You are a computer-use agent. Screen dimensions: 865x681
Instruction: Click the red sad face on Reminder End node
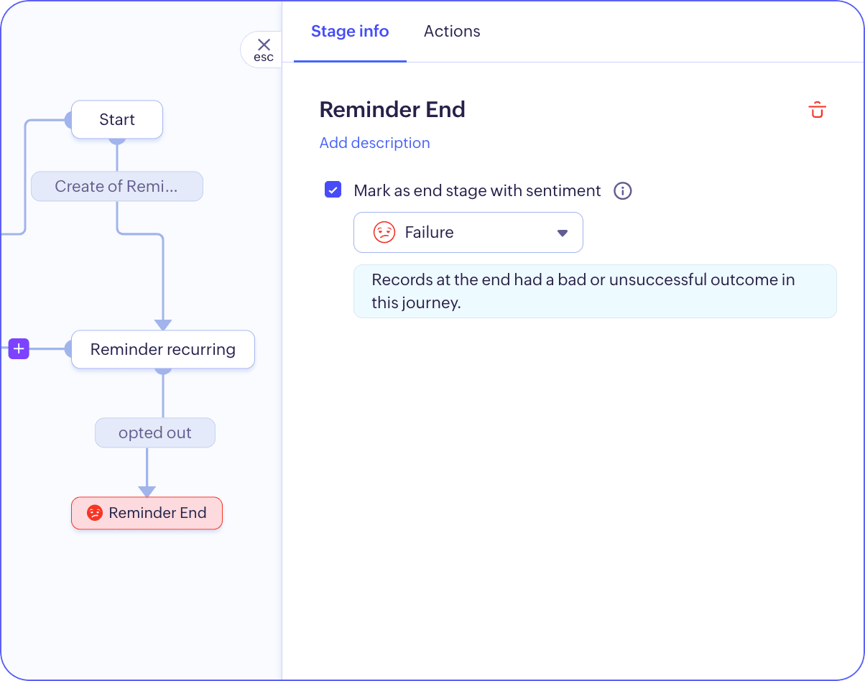click(94, 513)
